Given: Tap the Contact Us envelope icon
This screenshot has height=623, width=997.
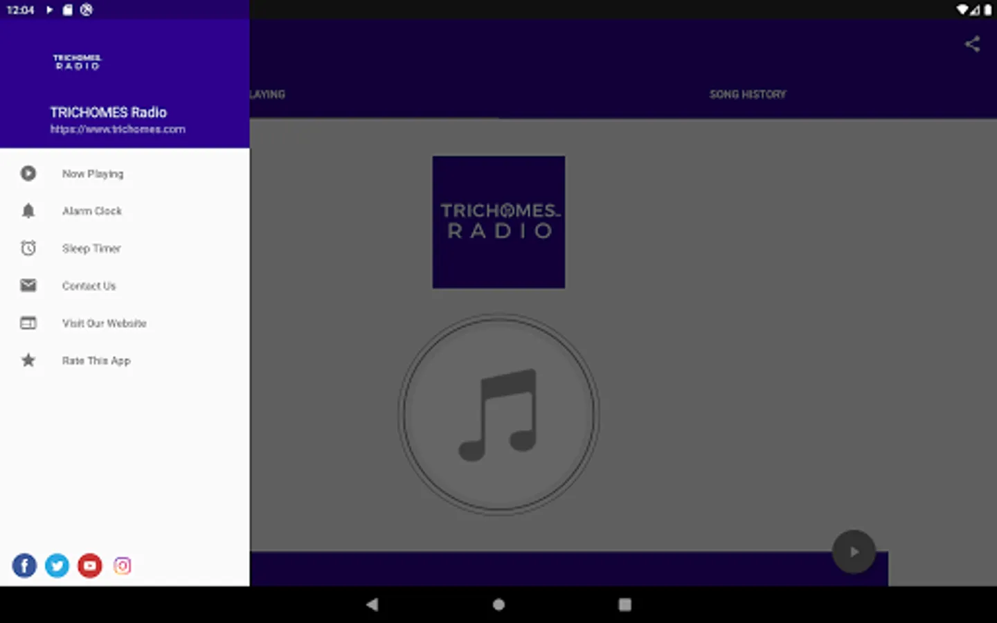Looking at the screenshot, I should [28, 285].
